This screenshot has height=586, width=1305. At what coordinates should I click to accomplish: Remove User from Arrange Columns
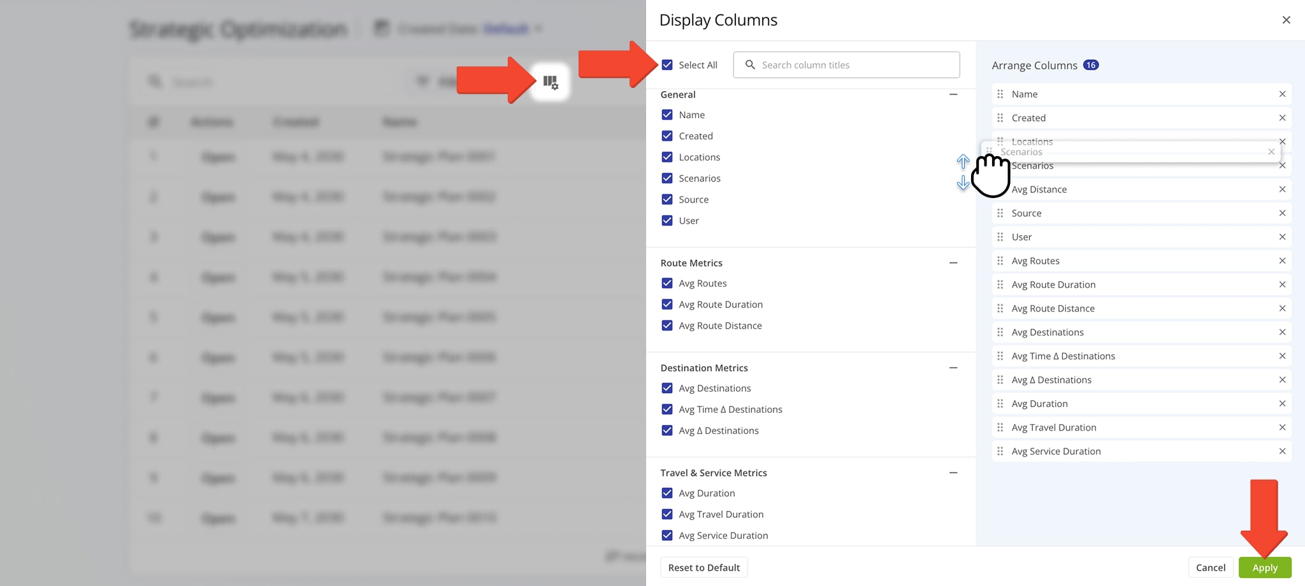[1282, 237]
